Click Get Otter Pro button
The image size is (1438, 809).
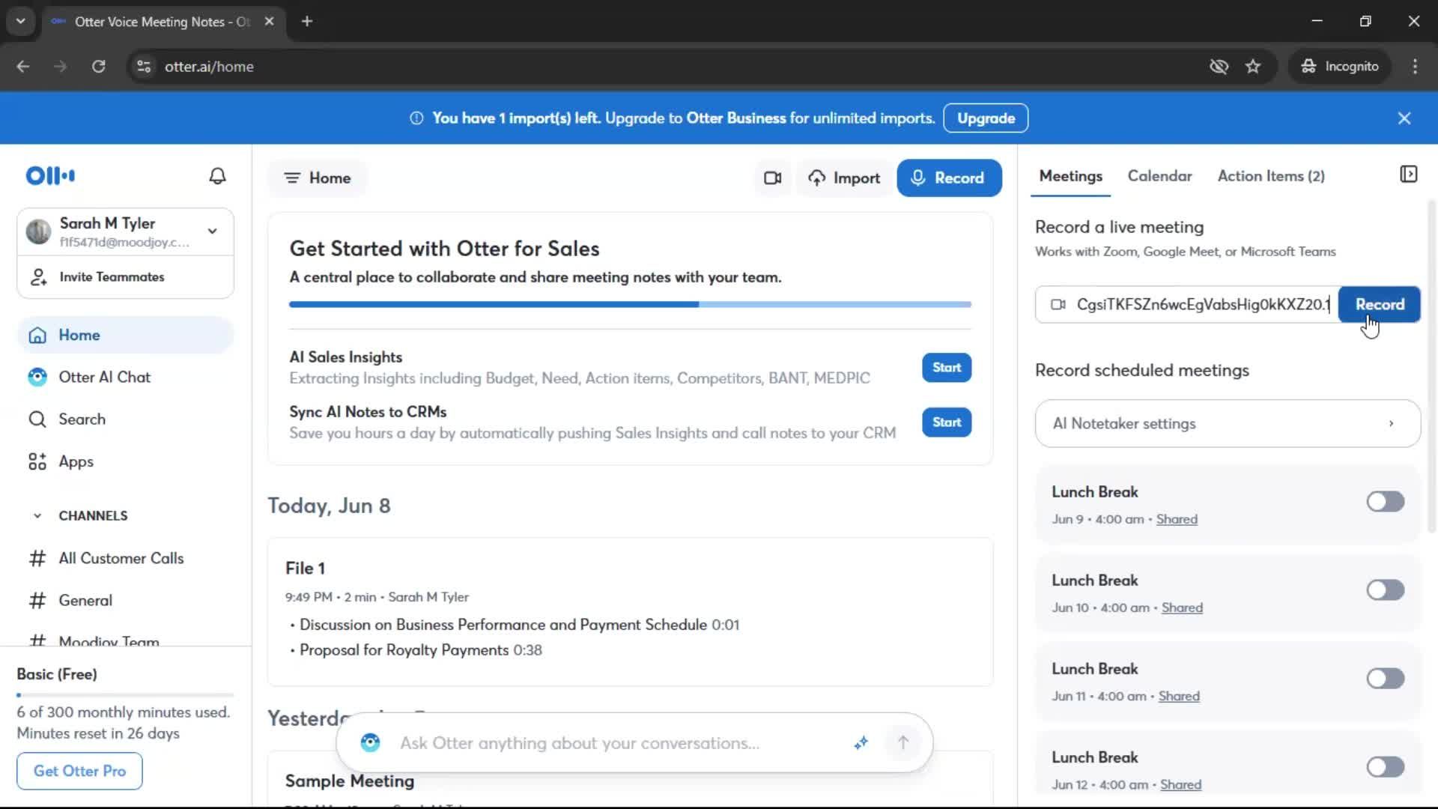pyautogui.click(x=79, y=772)
